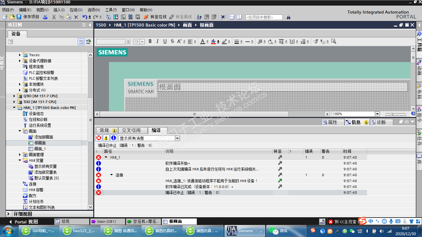Click the 转至在线 button
The image size is (422, 237).
(155, 17)
